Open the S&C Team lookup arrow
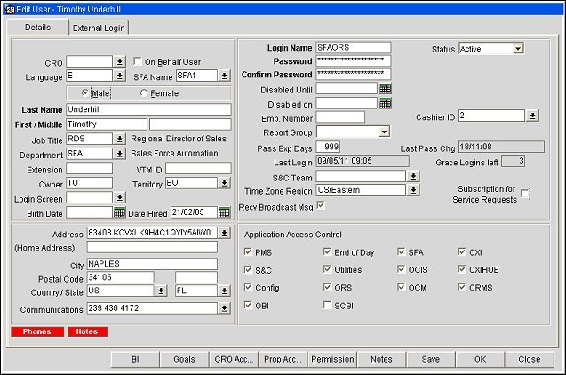The width and height of the screenshot is (566, 375). tap(413, 177)
